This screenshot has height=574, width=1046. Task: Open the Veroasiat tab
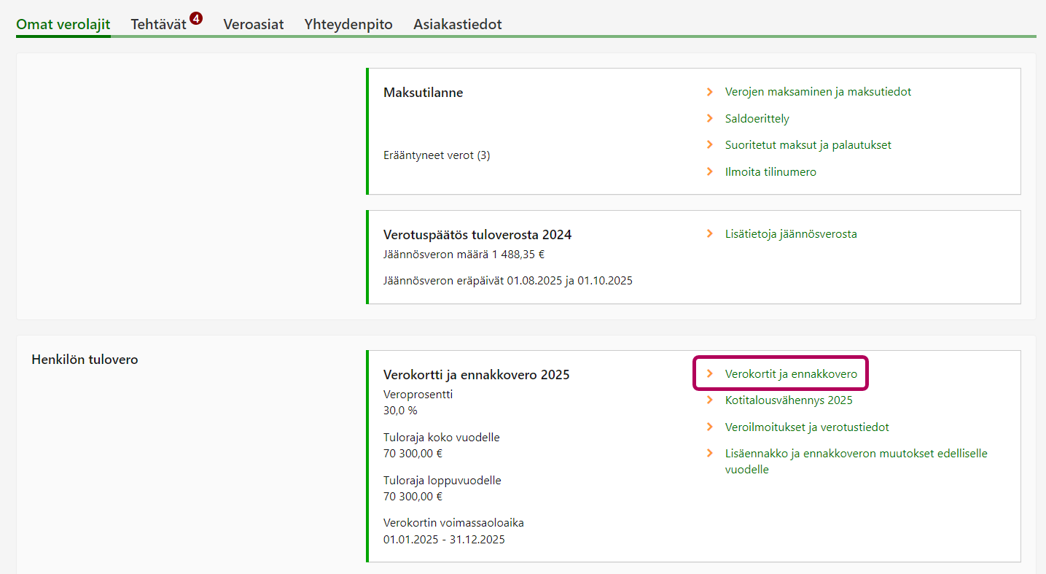pos(253,24)
